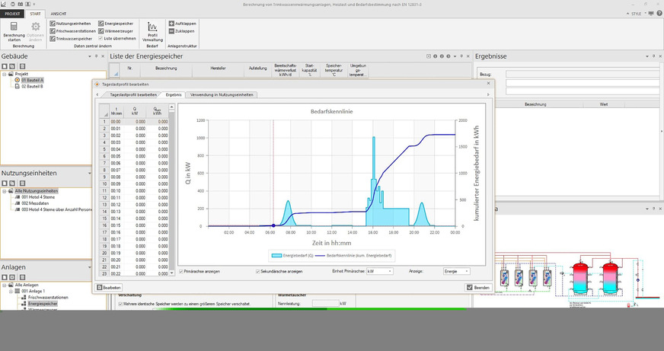Start the calculation with Berechnung starten
664x351 pixels.
pos(14,32)
